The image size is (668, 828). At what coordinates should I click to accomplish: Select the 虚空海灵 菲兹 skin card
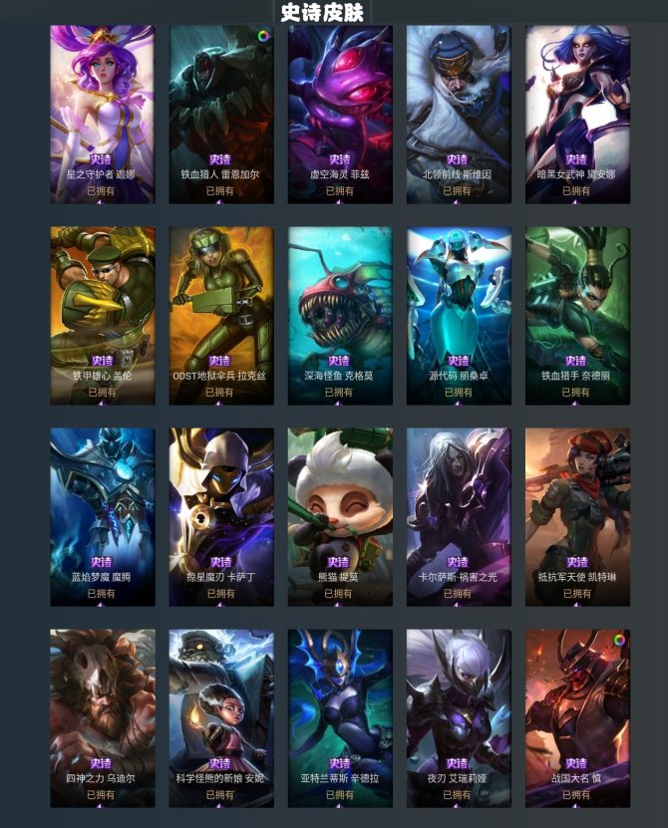pyautogui.click(x=340, y=114)
